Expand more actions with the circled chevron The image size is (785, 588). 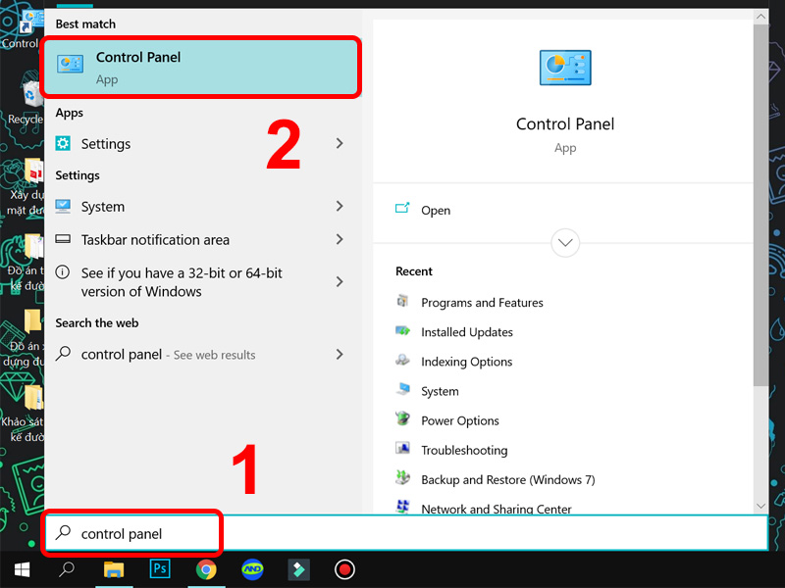[x=565, y=243]
